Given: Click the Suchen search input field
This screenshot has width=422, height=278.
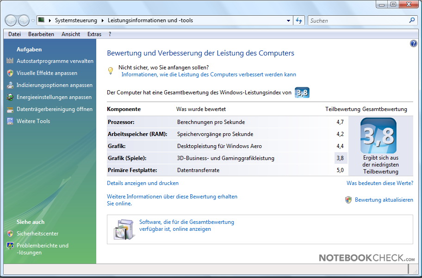Looking at the screenshot, I should tap(359, 20).
